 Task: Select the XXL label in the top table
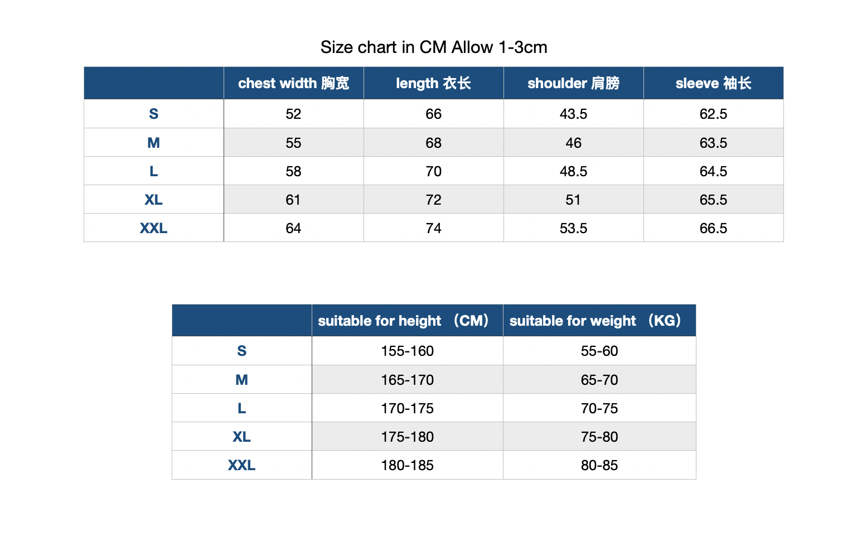154,228
